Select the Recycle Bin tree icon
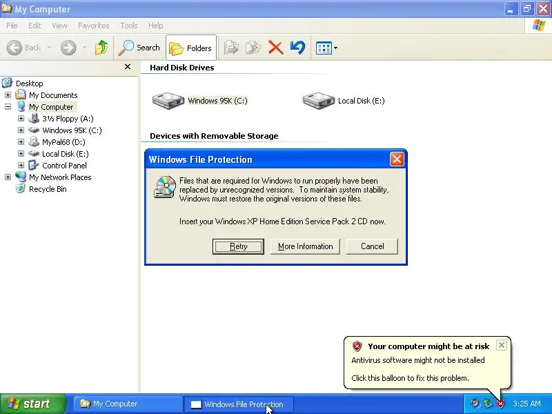This screenshot has height=414, width=552. [21, 188]
